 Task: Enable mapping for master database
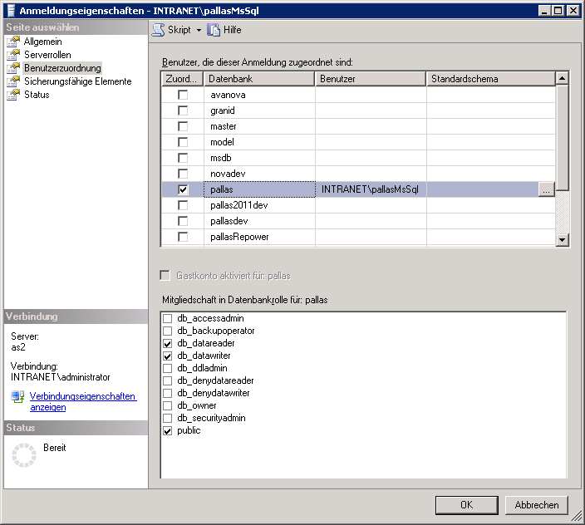(x=183, y=126)
